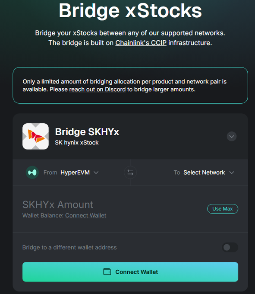Click the Bridge SKHYx heading text
This screenshot has height=294, width=255.
click(87, 131)
